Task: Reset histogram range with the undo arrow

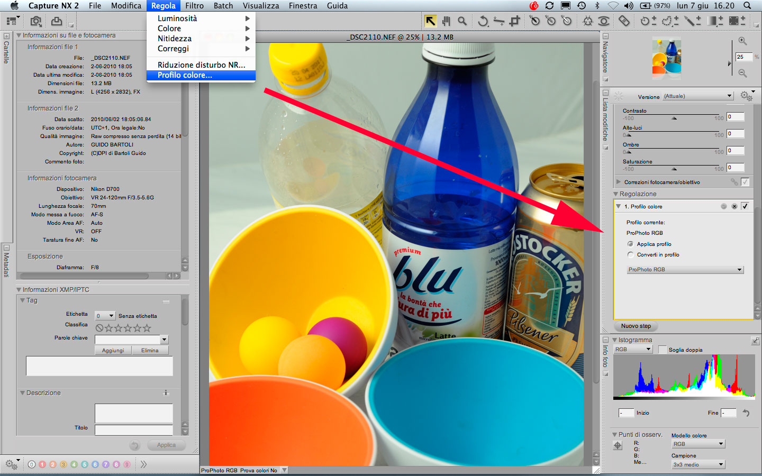Action: click(746, 413)
